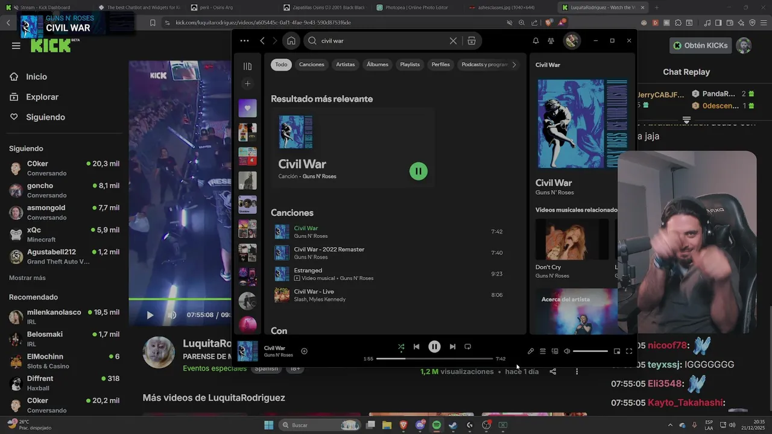772x434 pixels.
Task: Adjust the Spotify volume slider
Action: coord(590,351)
